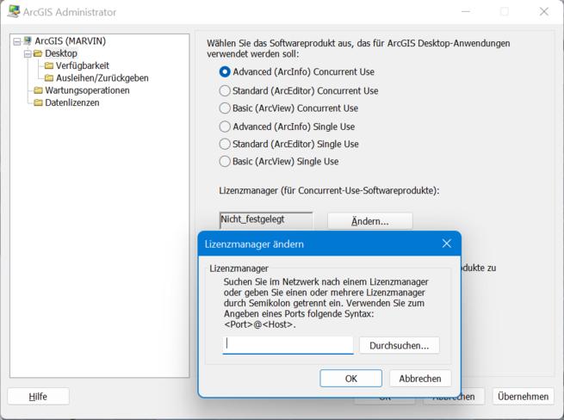Minimize the ArcGIS Administrator window

pyautogui.click(x=466, y=12)
